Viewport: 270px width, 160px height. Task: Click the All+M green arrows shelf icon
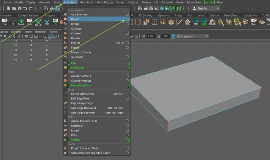click(38, 22)
